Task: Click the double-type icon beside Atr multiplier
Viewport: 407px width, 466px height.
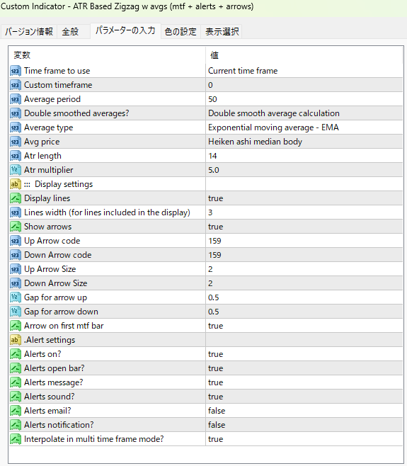Action: pyautogui.click(x=16, y=170)
